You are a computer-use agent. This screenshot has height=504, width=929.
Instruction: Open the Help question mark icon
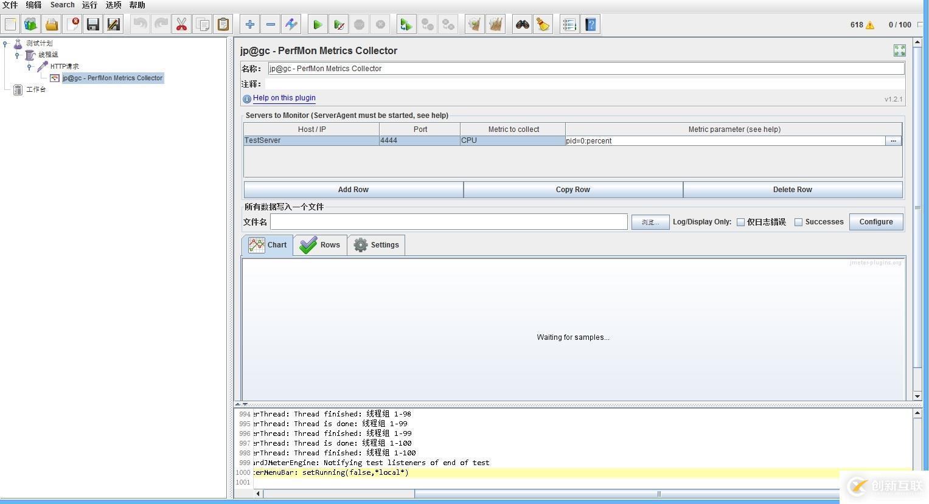click(x=591, y=24)
